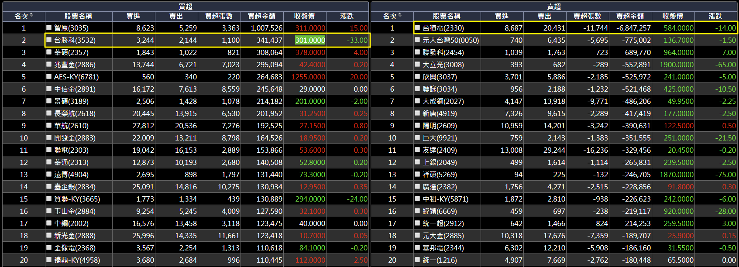The height and width of the screenshot is (267, 739).
Task: Open stock 臻鼎-KY(4958)
Action: [77, 260]
